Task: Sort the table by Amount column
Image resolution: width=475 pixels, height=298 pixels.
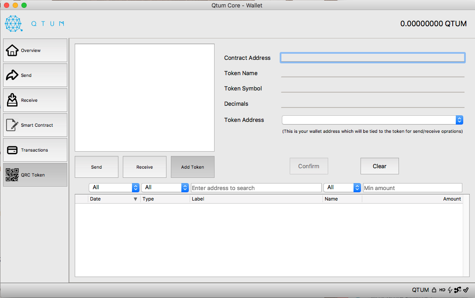Action: coord(412,199)
